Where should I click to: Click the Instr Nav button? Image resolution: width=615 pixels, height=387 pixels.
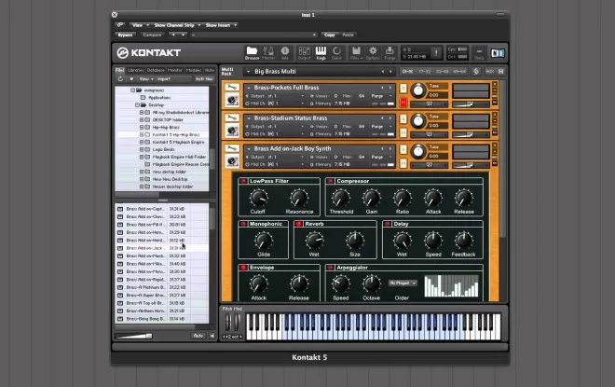click(x=204, y=79)
